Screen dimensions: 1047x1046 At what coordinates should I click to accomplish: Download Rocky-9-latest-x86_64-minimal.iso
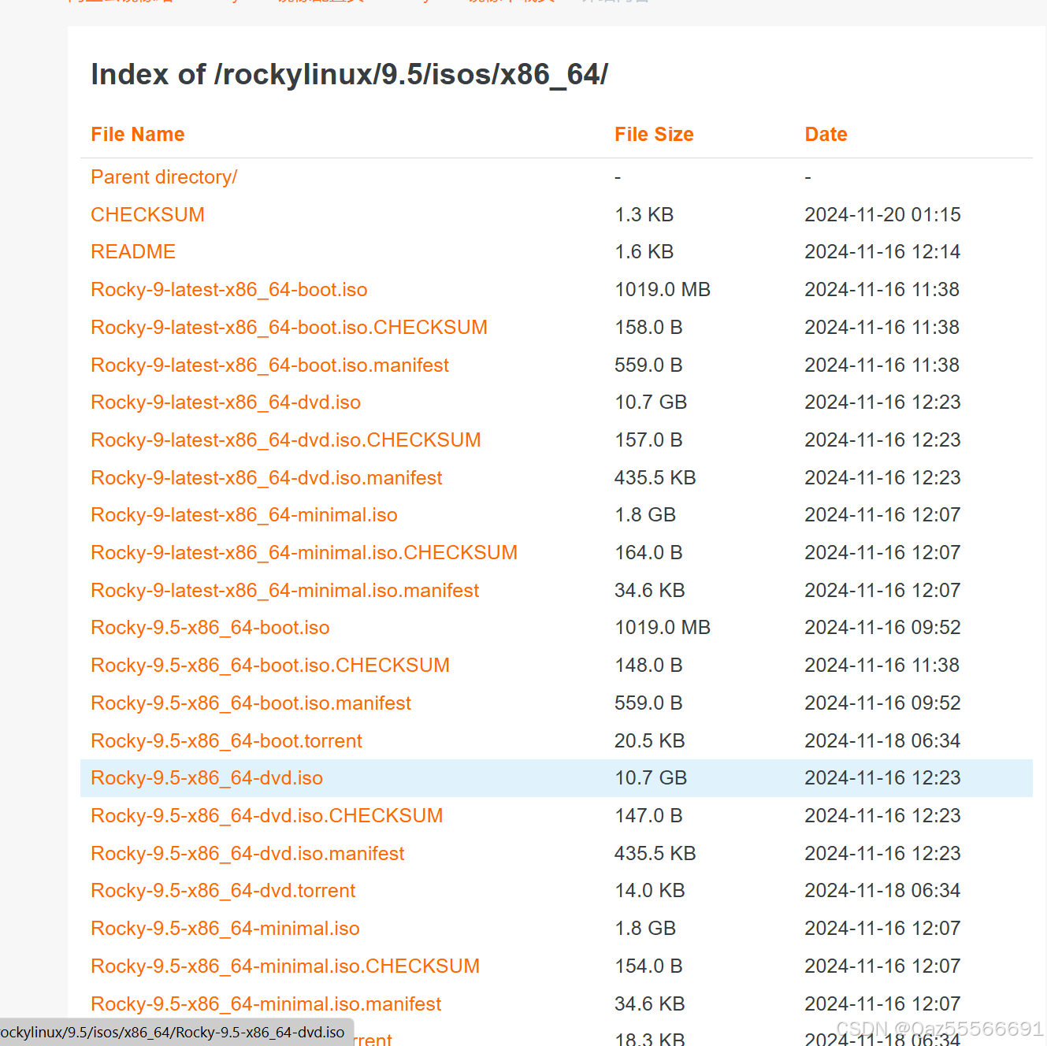click(x=243, y=514)
